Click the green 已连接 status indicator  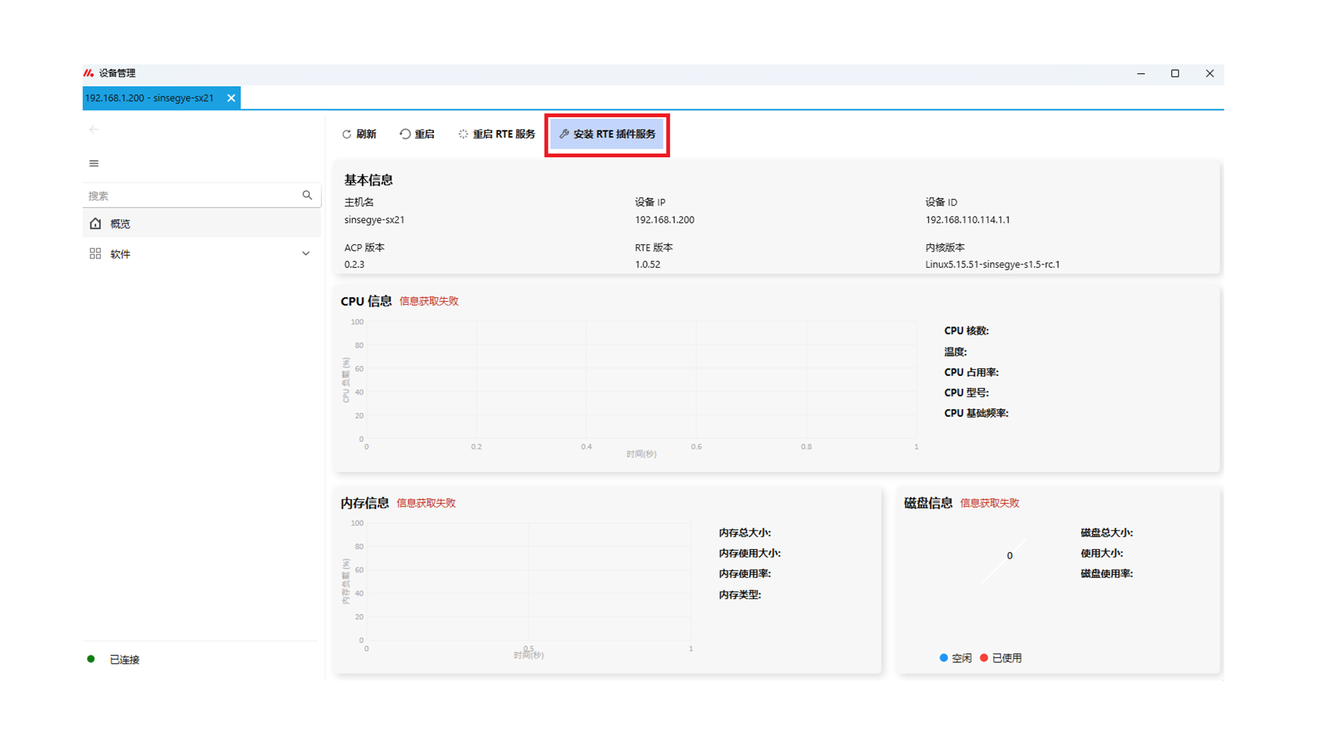(x=91, y=659)
